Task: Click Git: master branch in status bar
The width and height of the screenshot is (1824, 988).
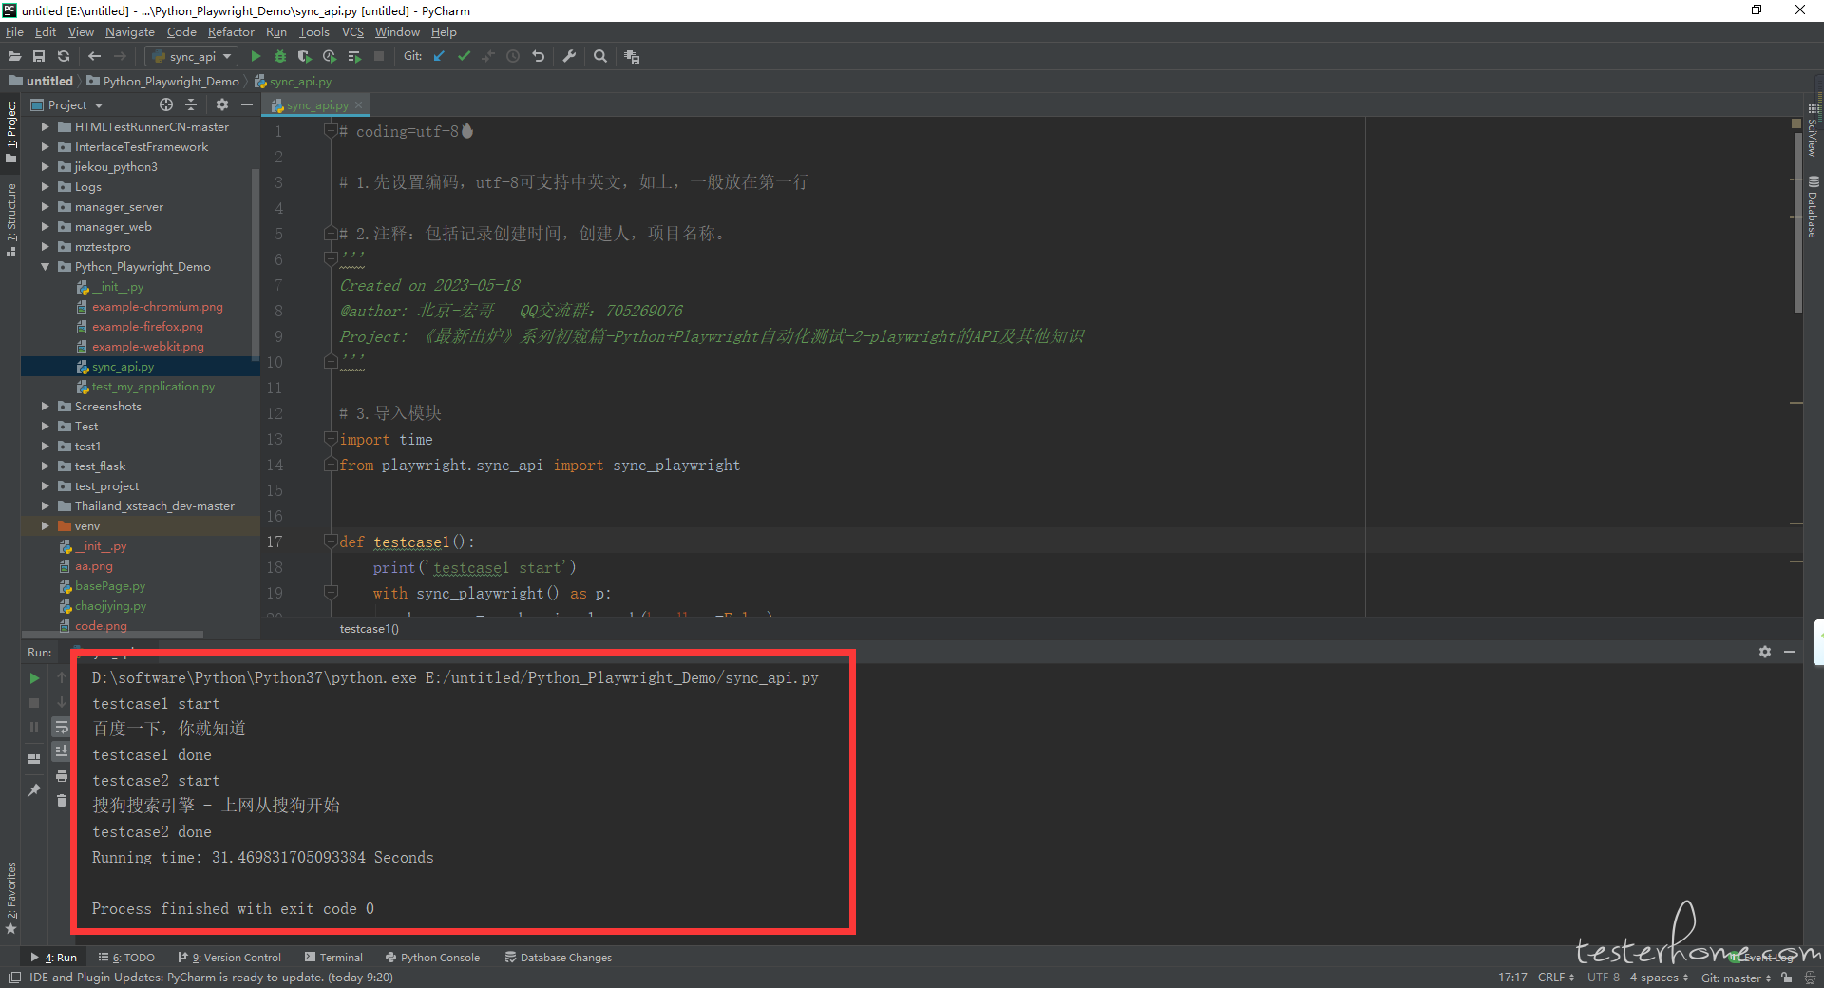Action: (1736, 978)
